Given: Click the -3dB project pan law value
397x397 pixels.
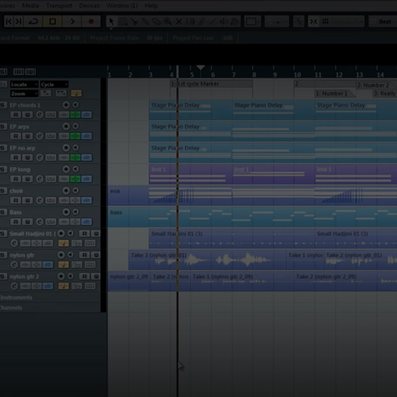Looking at the screenshot, I should coord(227,38).
